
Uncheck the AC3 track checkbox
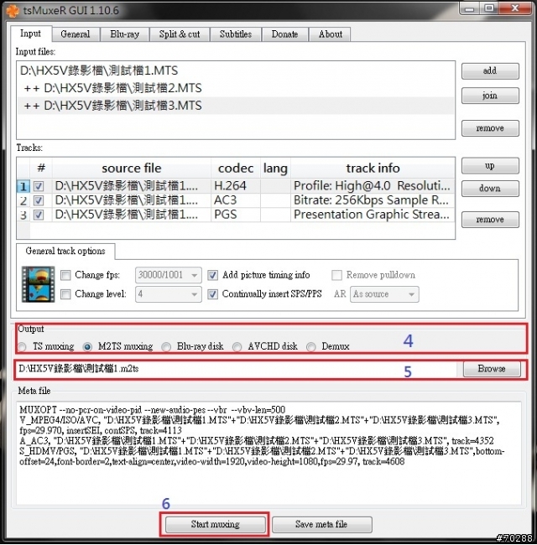click(x=39, y=200)
